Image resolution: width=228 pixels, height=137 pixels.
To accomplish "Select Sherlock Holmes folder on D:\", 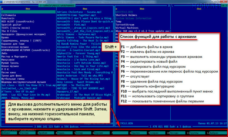I will (x=126, y=15).
